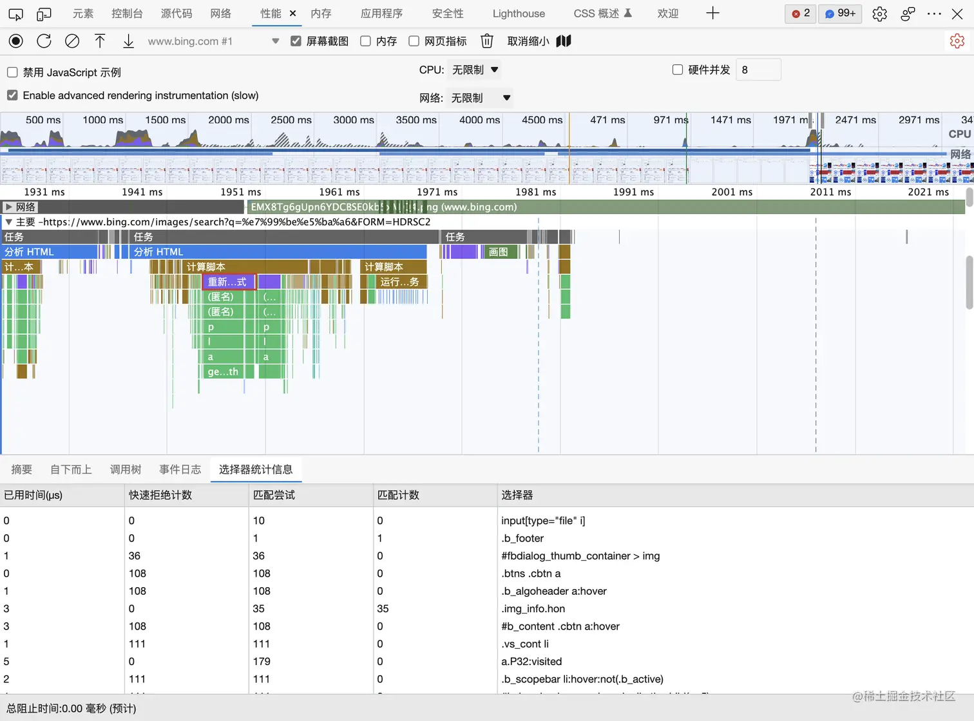Click the map icon next to 取消缩小
Screen dimensions: 974x721
coord(564,41)
